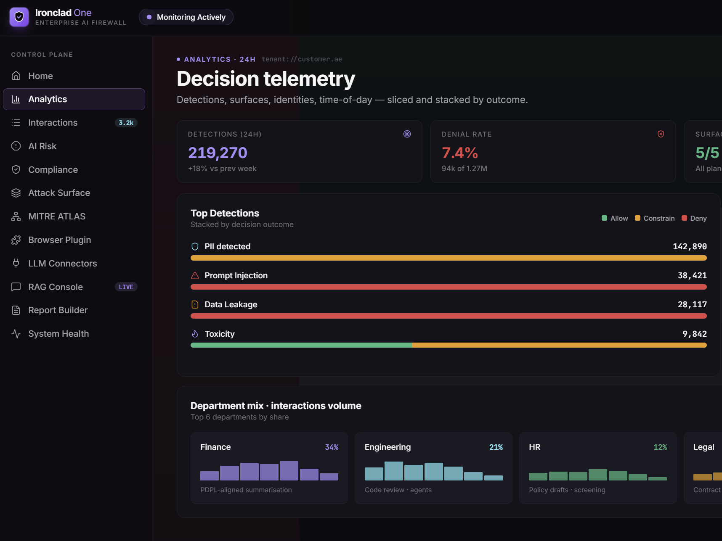Open the HR department card
The height and width of the screenshot is (541, 722).
click(598, 468)
